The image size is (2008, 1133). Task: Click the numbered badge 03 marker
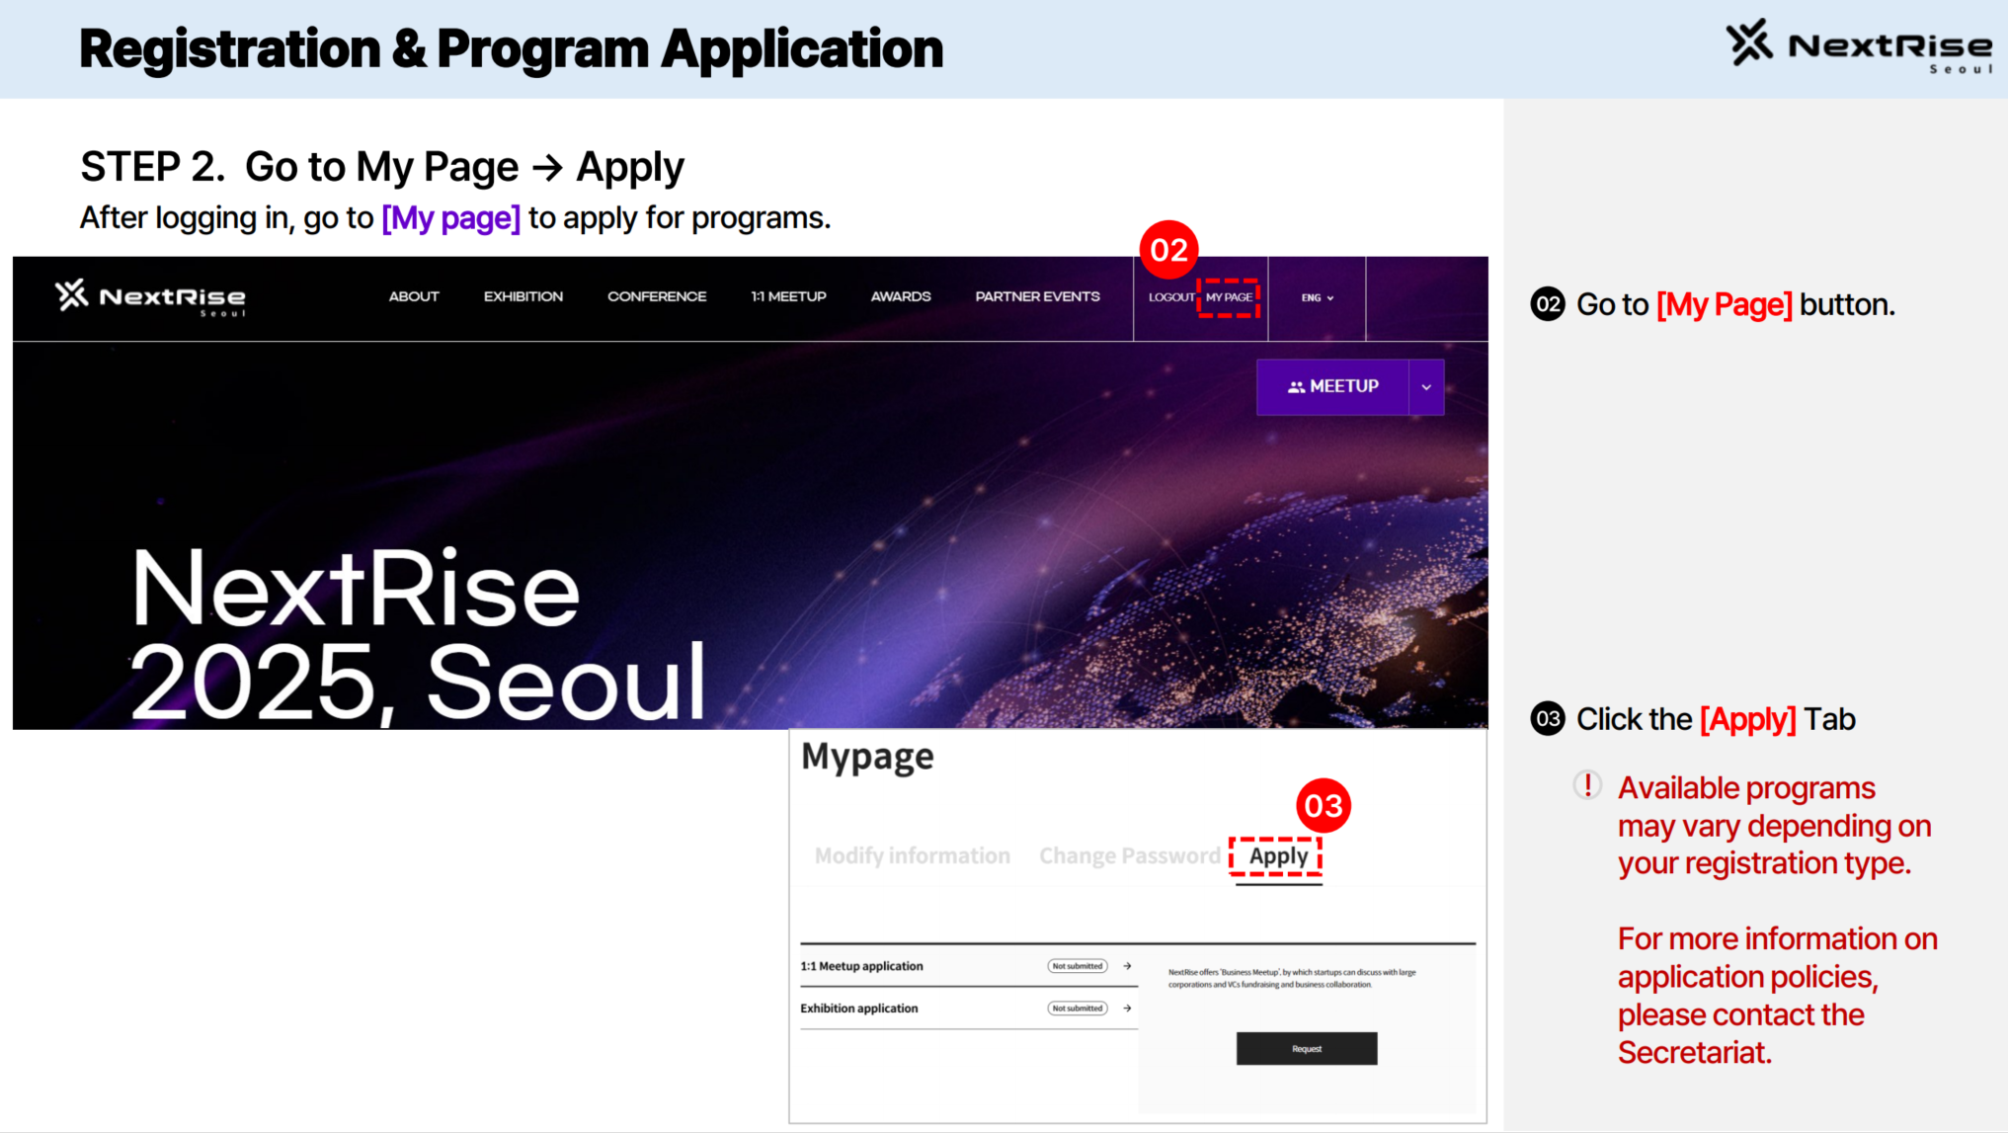click(1324, 806)
